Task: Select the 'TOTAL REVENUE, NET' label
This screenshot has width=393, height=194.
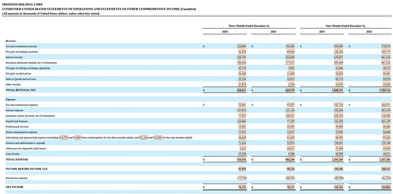Action: (x=20, y=90)
